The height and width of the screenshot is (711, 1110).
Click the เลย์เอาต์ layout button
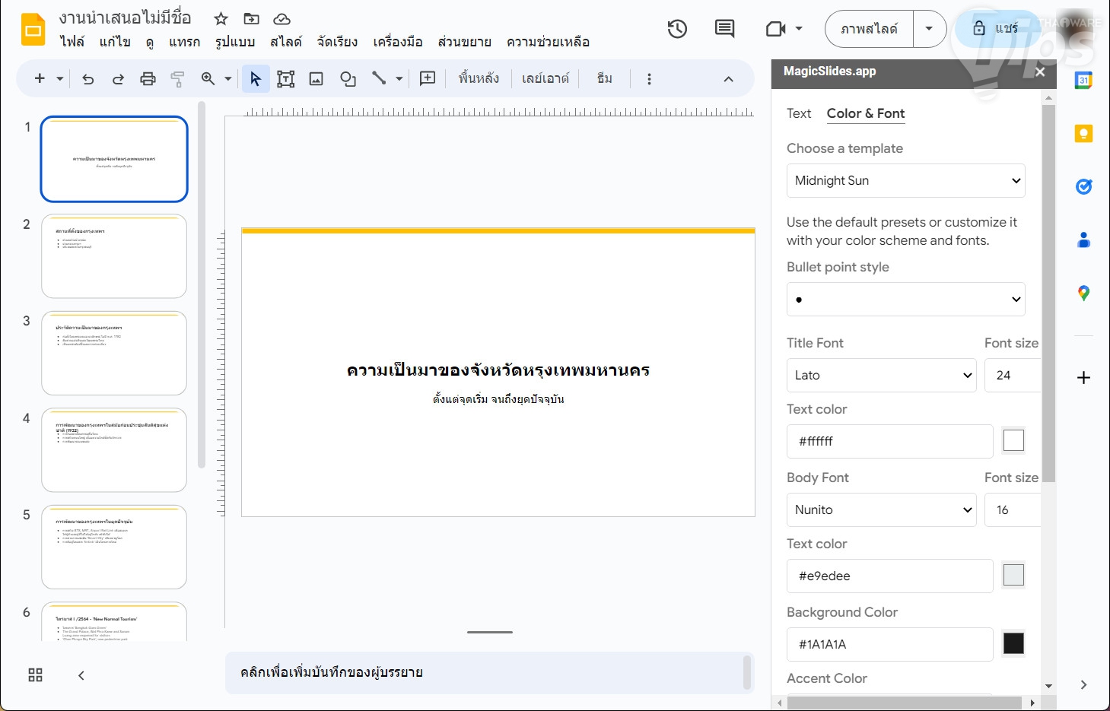(545, 78)
